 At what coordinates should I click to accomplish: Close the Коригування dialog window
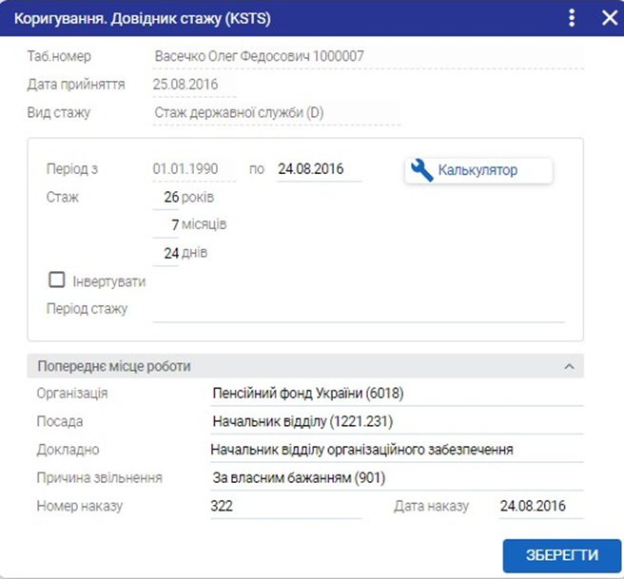pyautogui.click(x=609, y=18)
